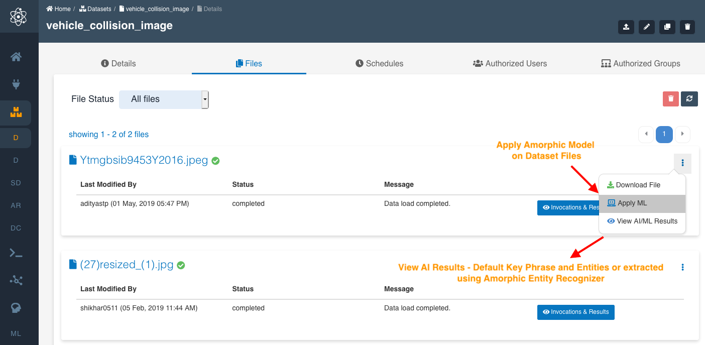
Task: Collapse the three-dot menu for Ytmgbsib9453Y2016.jpeg
Action: coord(682,163)
